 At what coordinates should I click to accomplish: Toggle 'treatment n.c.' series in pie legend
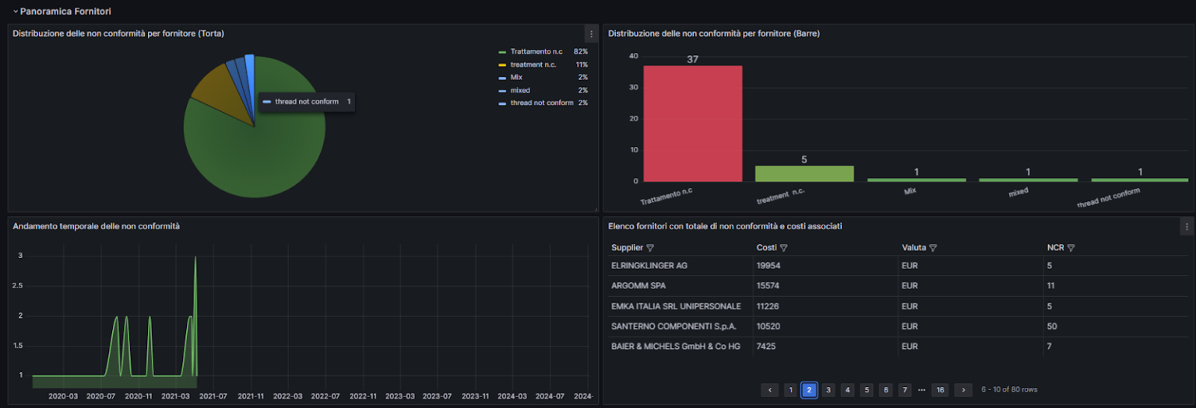(x=533, y=65)
